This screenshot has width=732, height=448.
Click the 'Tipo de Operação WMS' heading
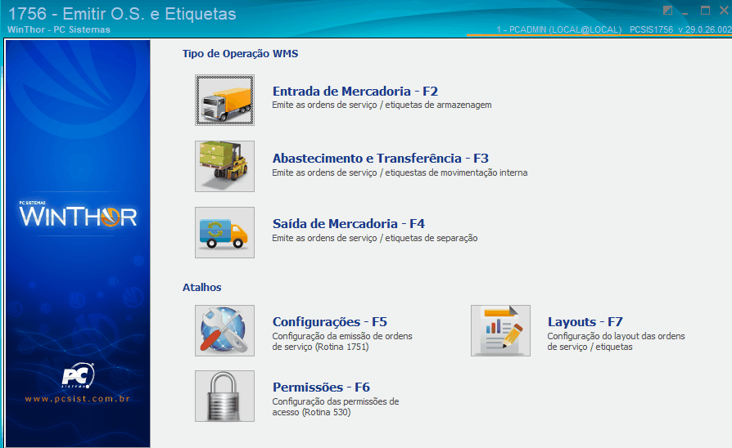pyautogui.click(x=241, y=54)
